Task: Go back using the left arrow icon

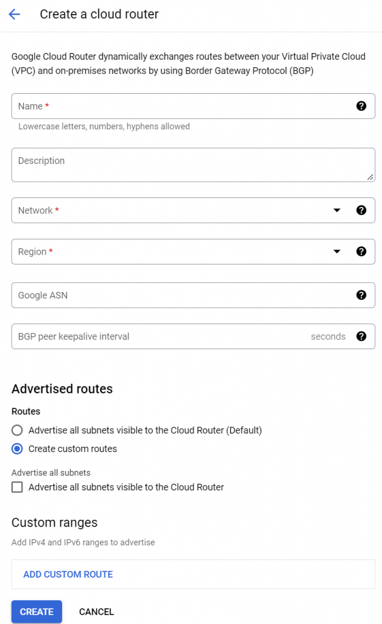Action: click(15, 15)
